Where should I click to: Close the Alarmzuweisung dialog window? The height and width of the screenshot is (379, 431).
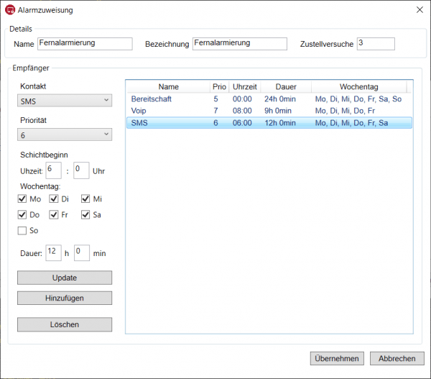coord(420,10)
